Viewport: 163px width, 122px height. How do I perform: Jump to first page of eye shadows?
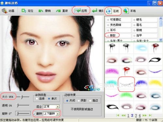coord(118,115)
